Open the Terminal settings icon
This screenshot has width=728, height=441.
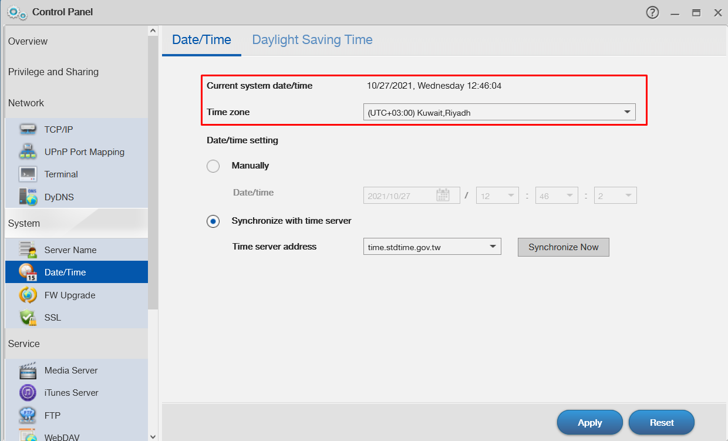point(28,174)
